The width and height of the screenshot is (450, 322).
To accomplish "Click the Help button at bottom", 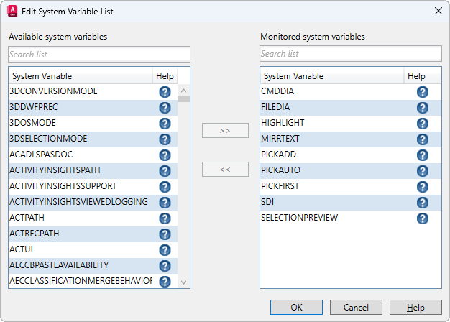I will click(x=415, y=308).
